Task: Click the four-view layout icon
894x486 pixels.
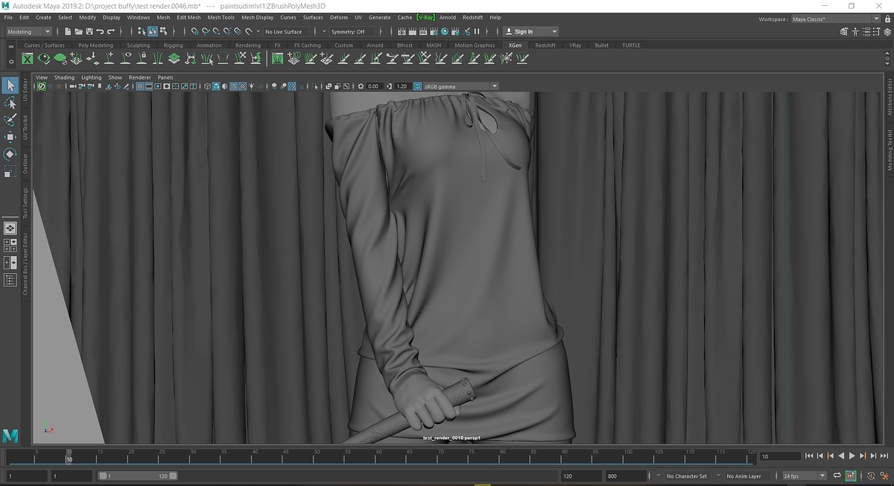Action: pyautogui.click(x=10, y=246)
